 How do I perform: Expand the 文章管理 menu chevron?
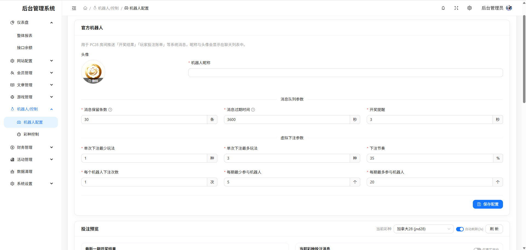coord(52,85)
